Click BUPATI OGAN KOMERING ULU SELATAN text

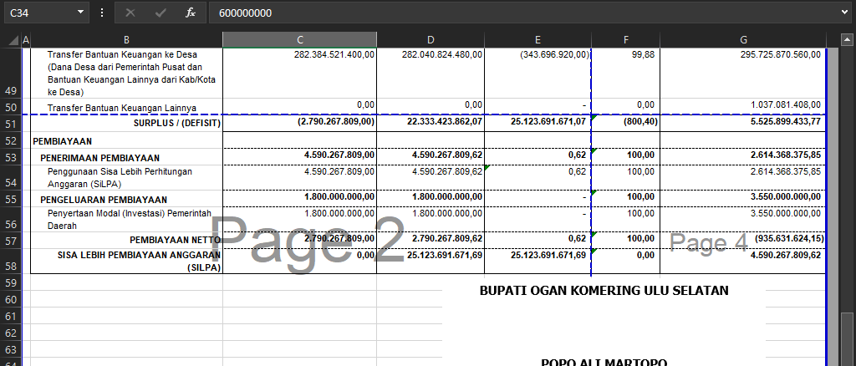tap(604, 292)
